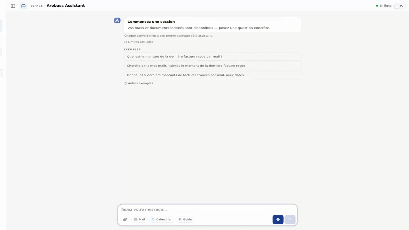Open the Guide chip

coord(185,219)
